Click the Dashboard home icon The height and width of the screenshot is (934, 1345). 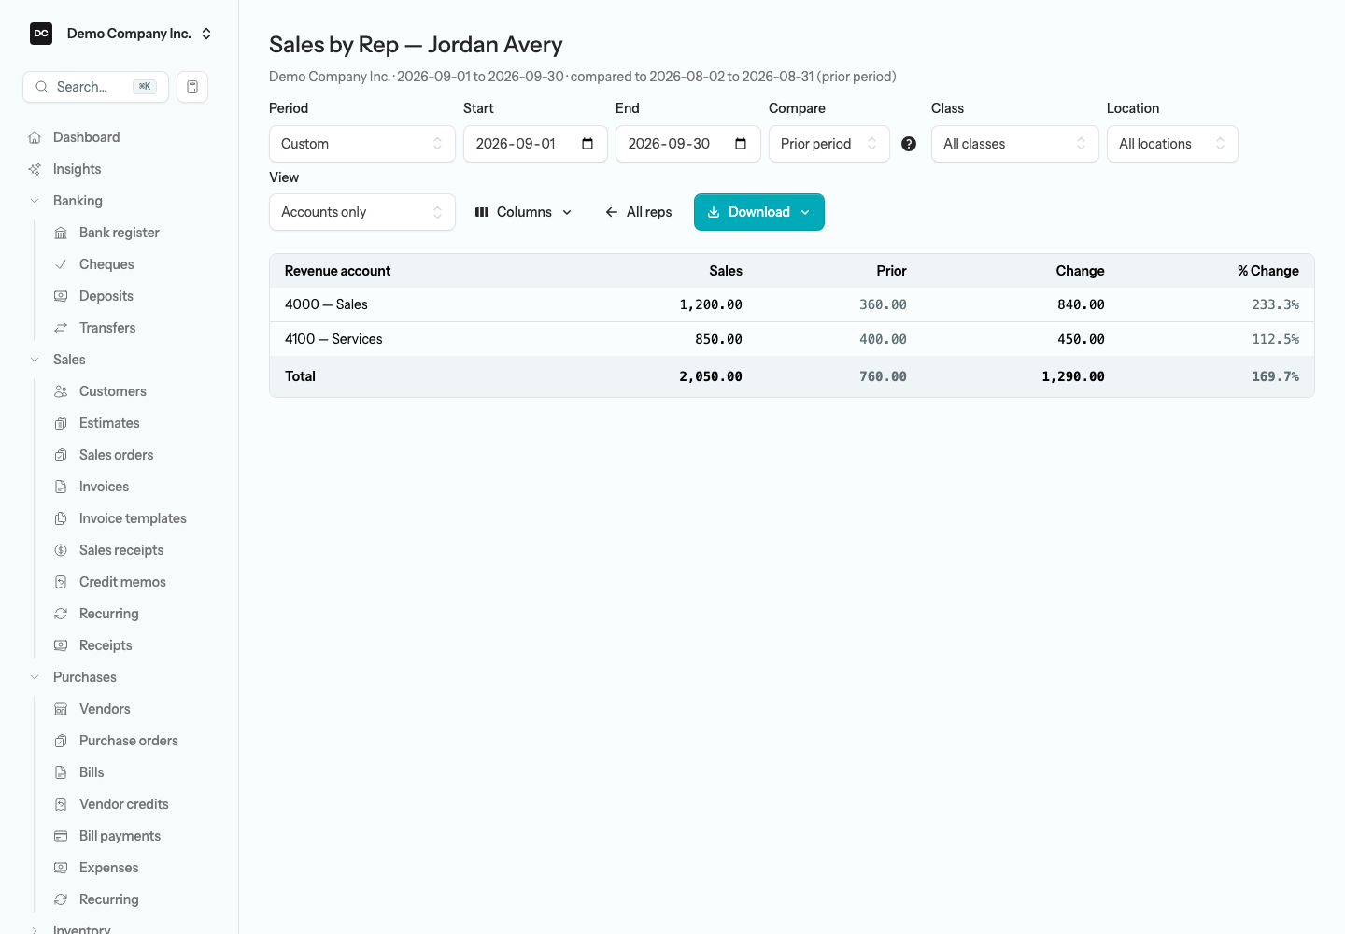tap(35, 137)
